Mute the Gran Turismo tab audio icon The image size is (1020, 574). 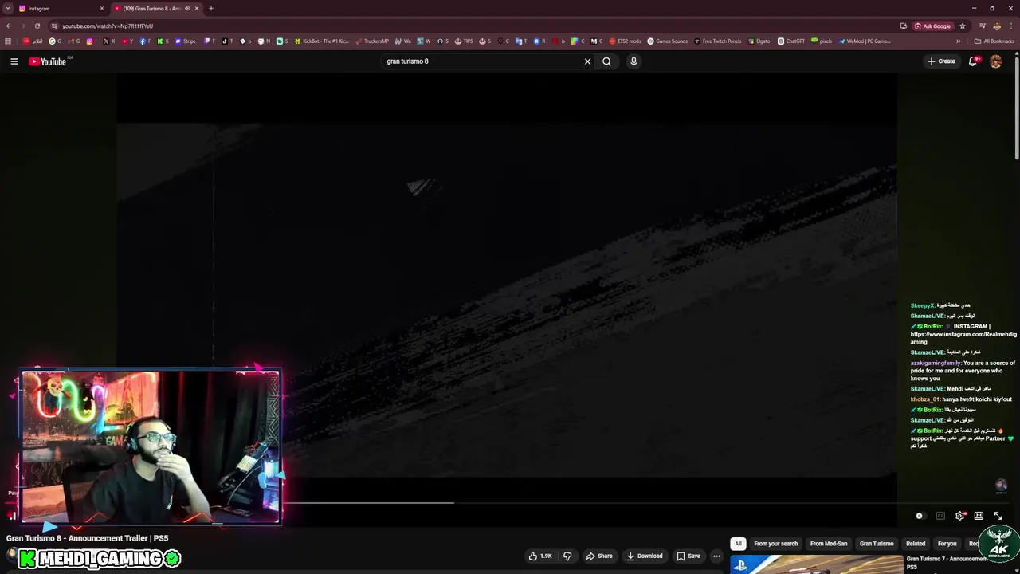(x=187, y=8)
